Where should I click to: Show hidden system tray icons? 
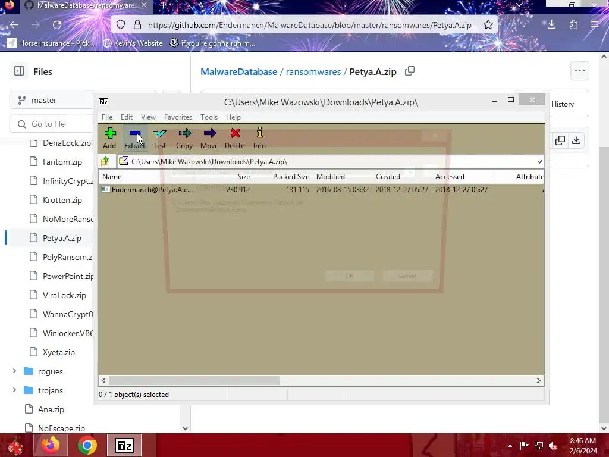(x=510, y=446)
